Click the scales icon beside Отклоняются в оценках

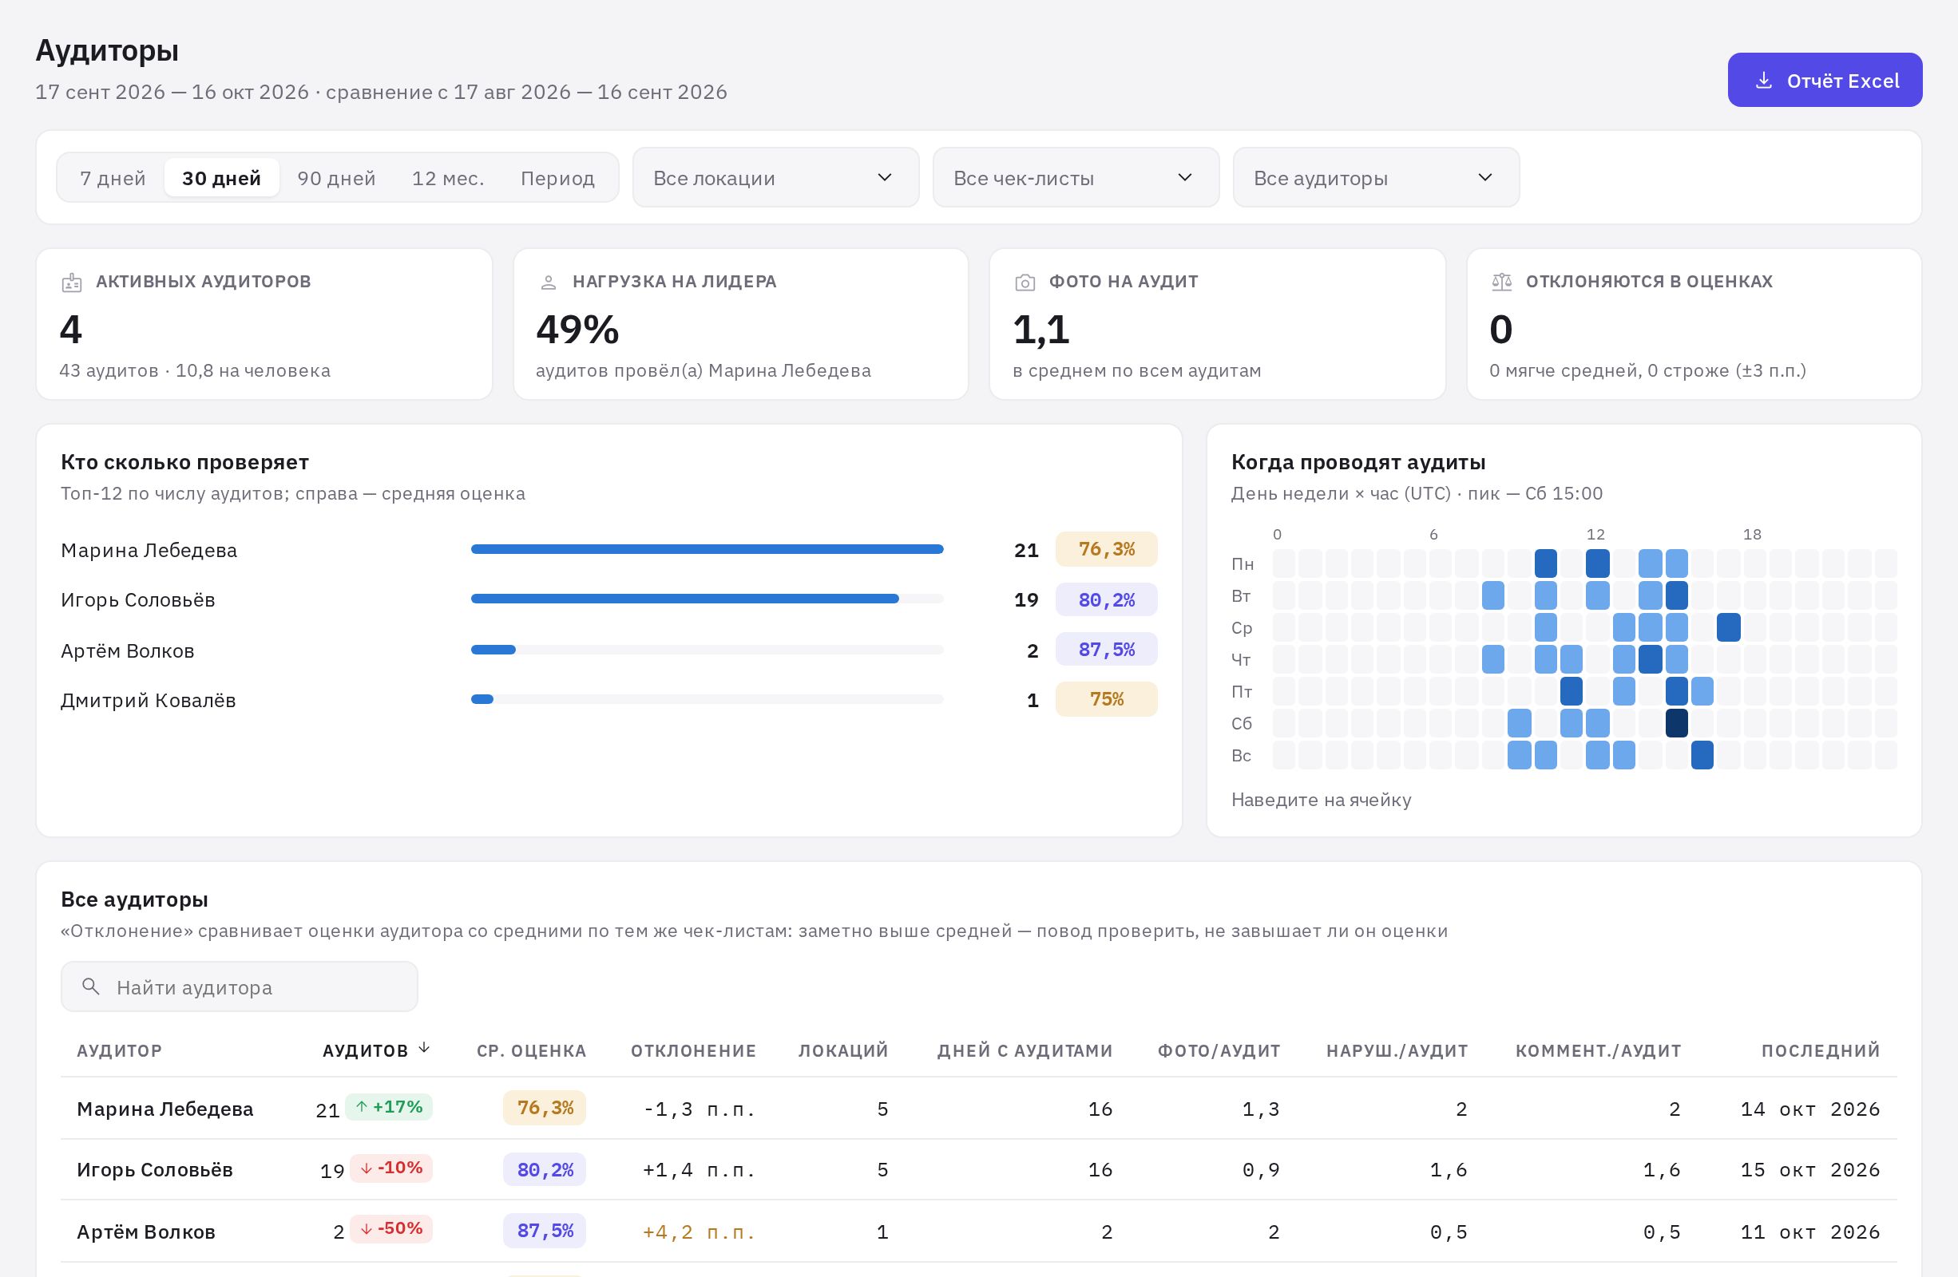click(1501, 282)
